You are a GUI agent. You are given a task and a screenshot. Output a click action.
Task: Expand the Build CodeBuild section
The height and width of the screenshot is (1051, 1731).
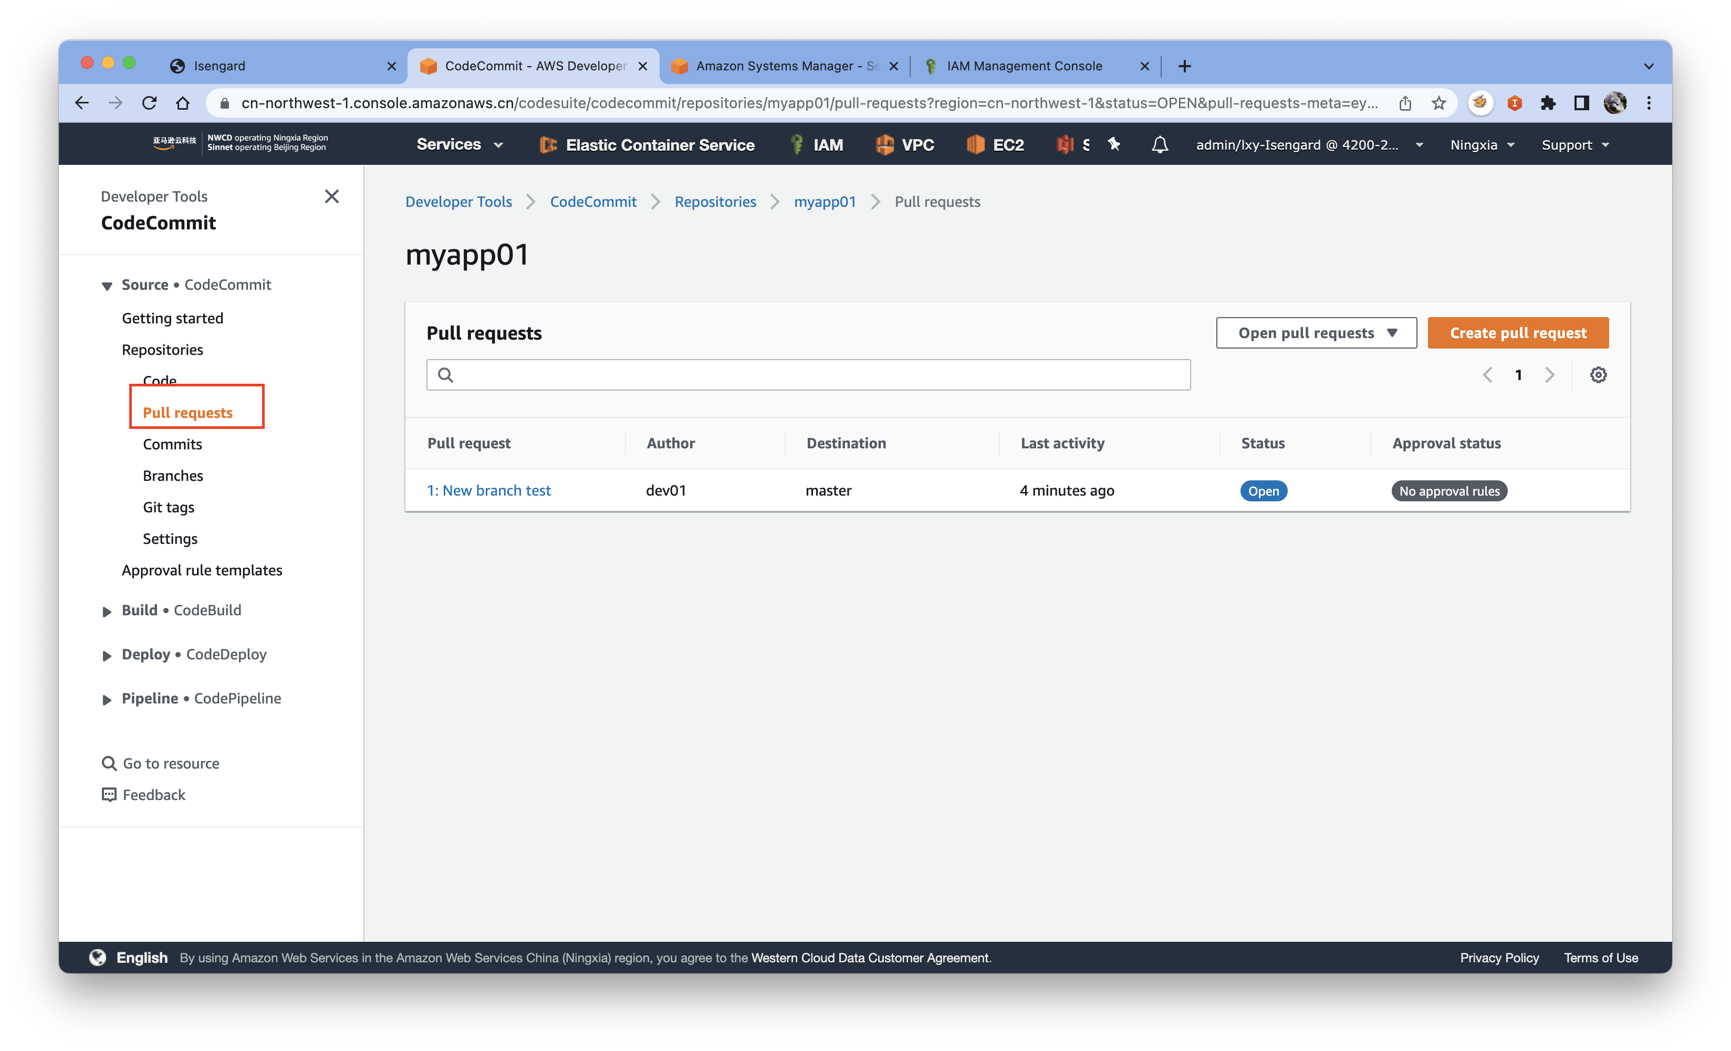pos(107,611)
